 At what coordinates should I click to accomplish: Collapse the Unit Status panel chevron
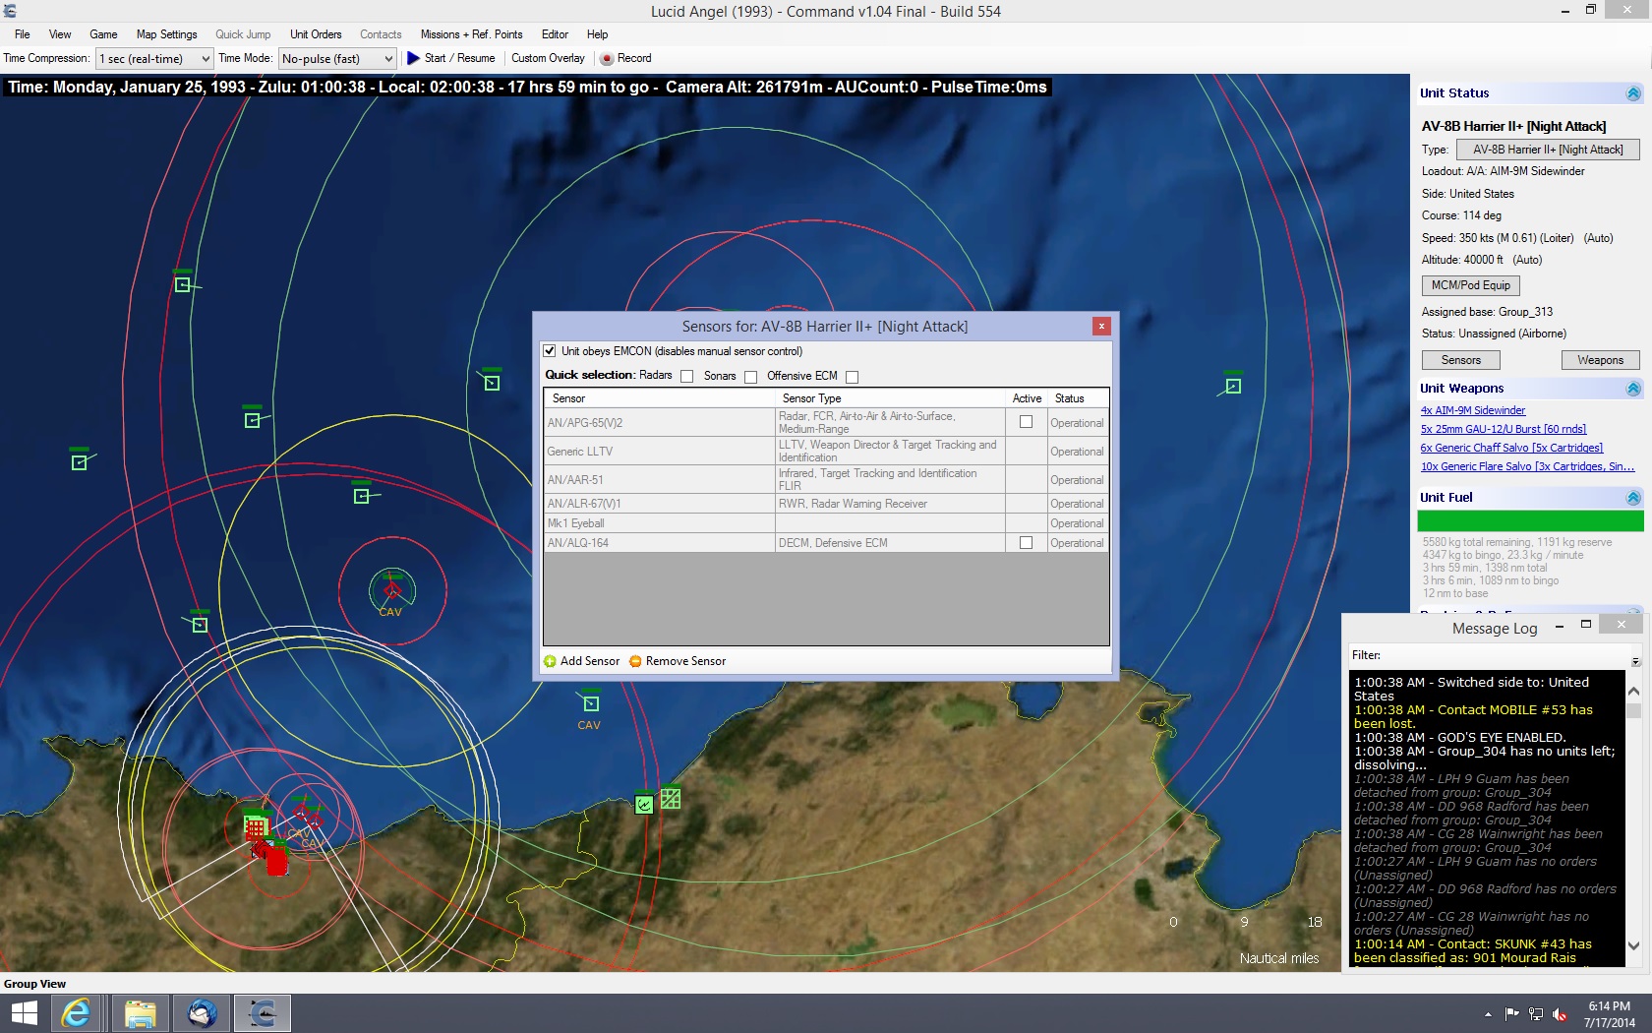tap(1633, 93)
